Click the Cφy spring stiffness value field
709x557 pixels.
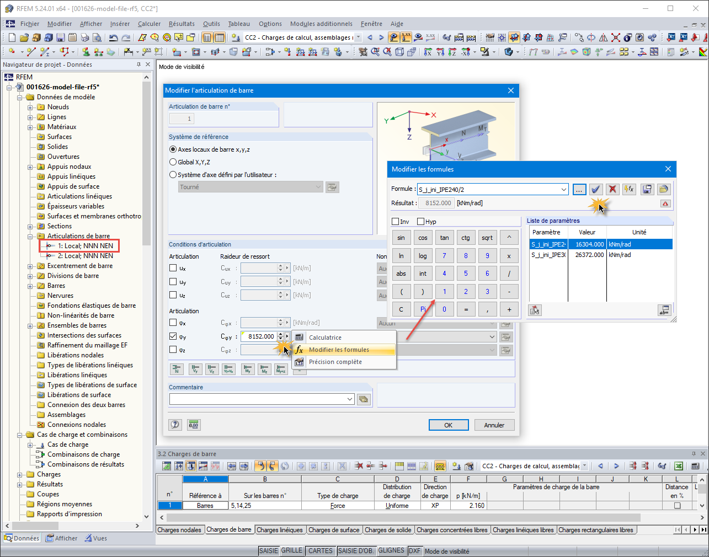click(x=258, y=336)
